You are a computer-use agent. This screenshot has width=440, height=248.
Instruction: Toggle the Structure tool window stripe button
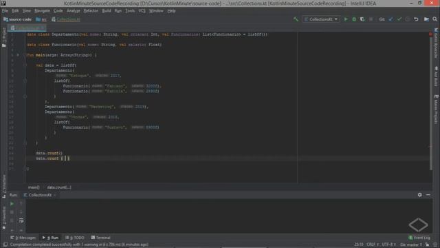pyautogui.click(x=4, y=186)
